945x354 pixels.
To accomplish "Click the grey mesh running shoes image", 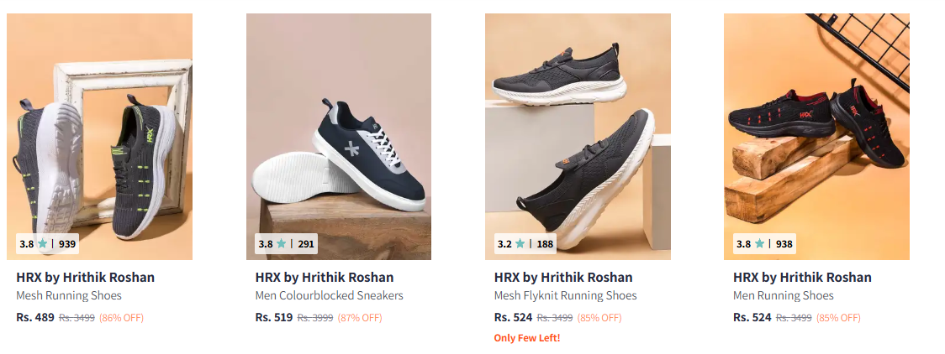I will point(99,134).
